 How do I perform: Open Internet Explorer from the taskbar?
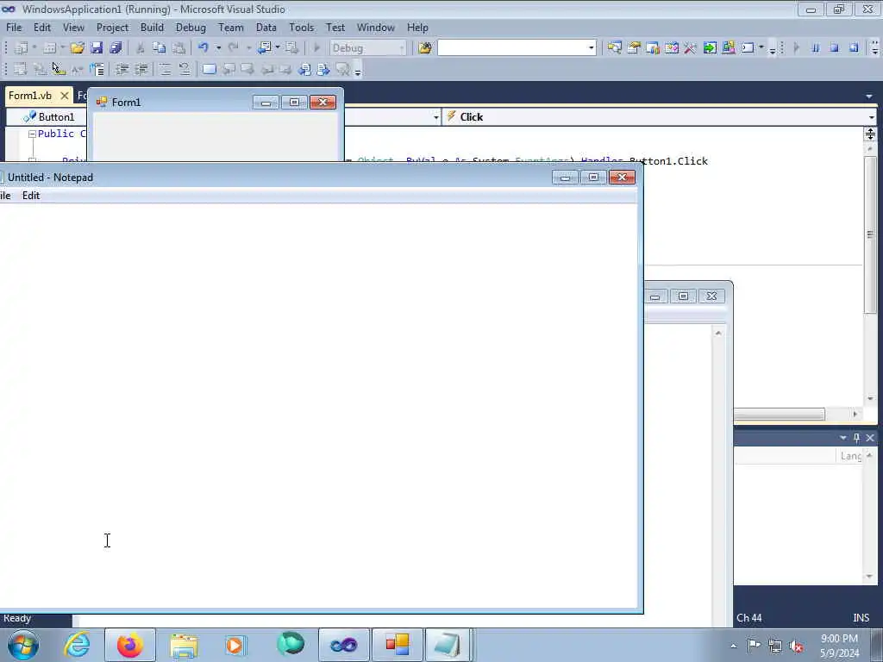(77, 645)
